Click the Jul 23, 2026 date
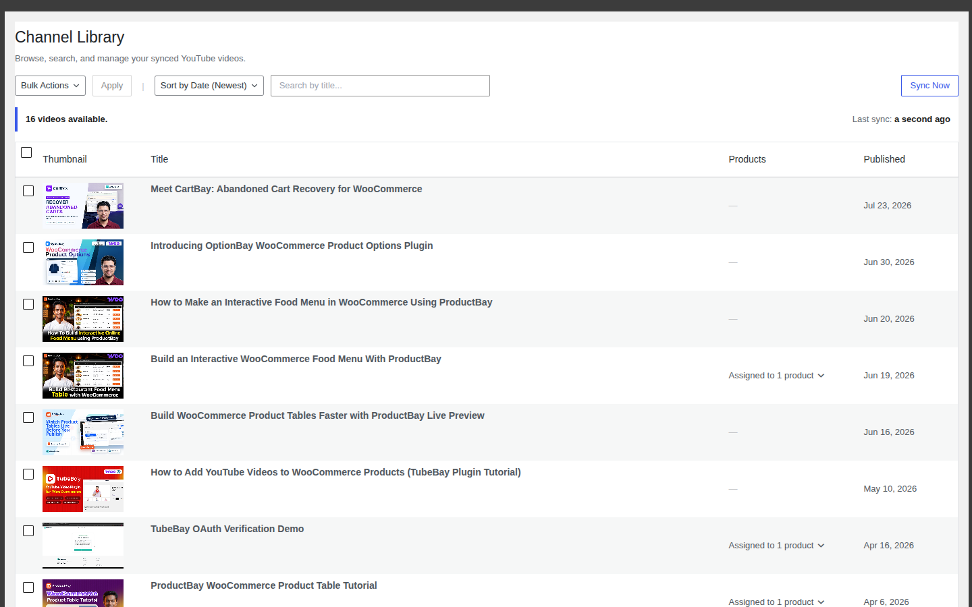This screenshot has height=607, width=972. tap(887, 206)
